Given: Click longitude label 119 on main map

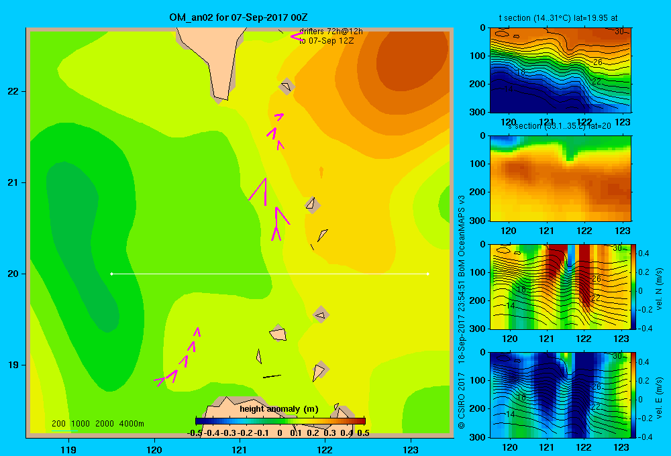Looking at the screenshot, I should click(68, 449).
